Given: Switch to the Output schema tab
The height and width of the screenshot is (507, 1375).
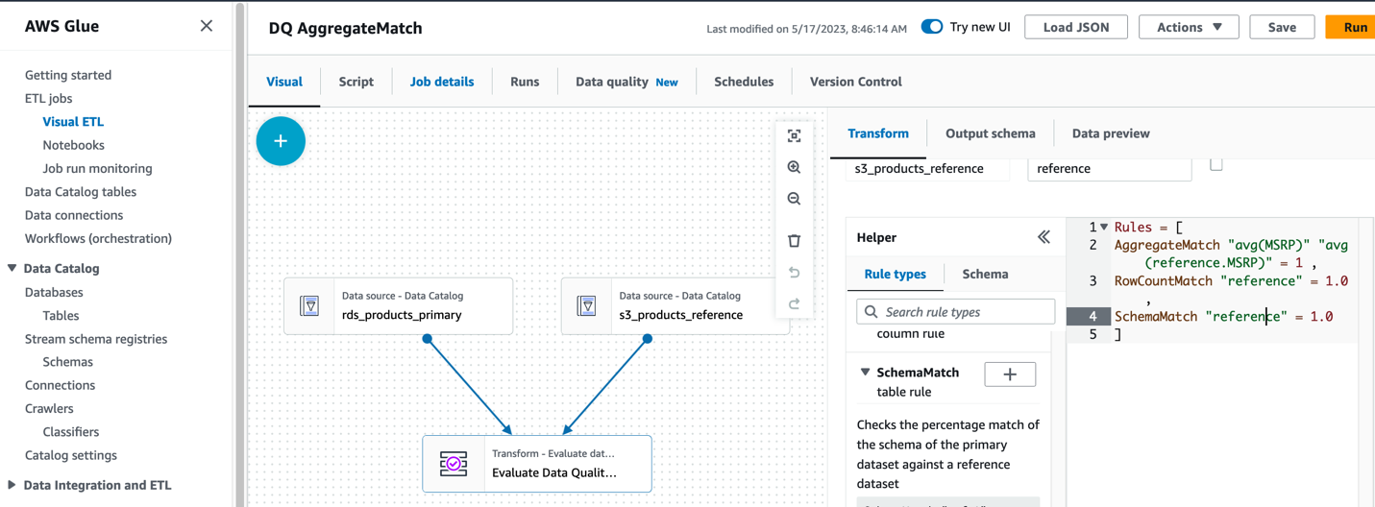Looking at the screenshot, I should (x=991, y=133).
